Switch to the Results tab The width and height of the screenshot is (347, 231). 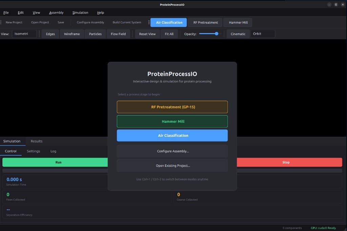[36, 141]
